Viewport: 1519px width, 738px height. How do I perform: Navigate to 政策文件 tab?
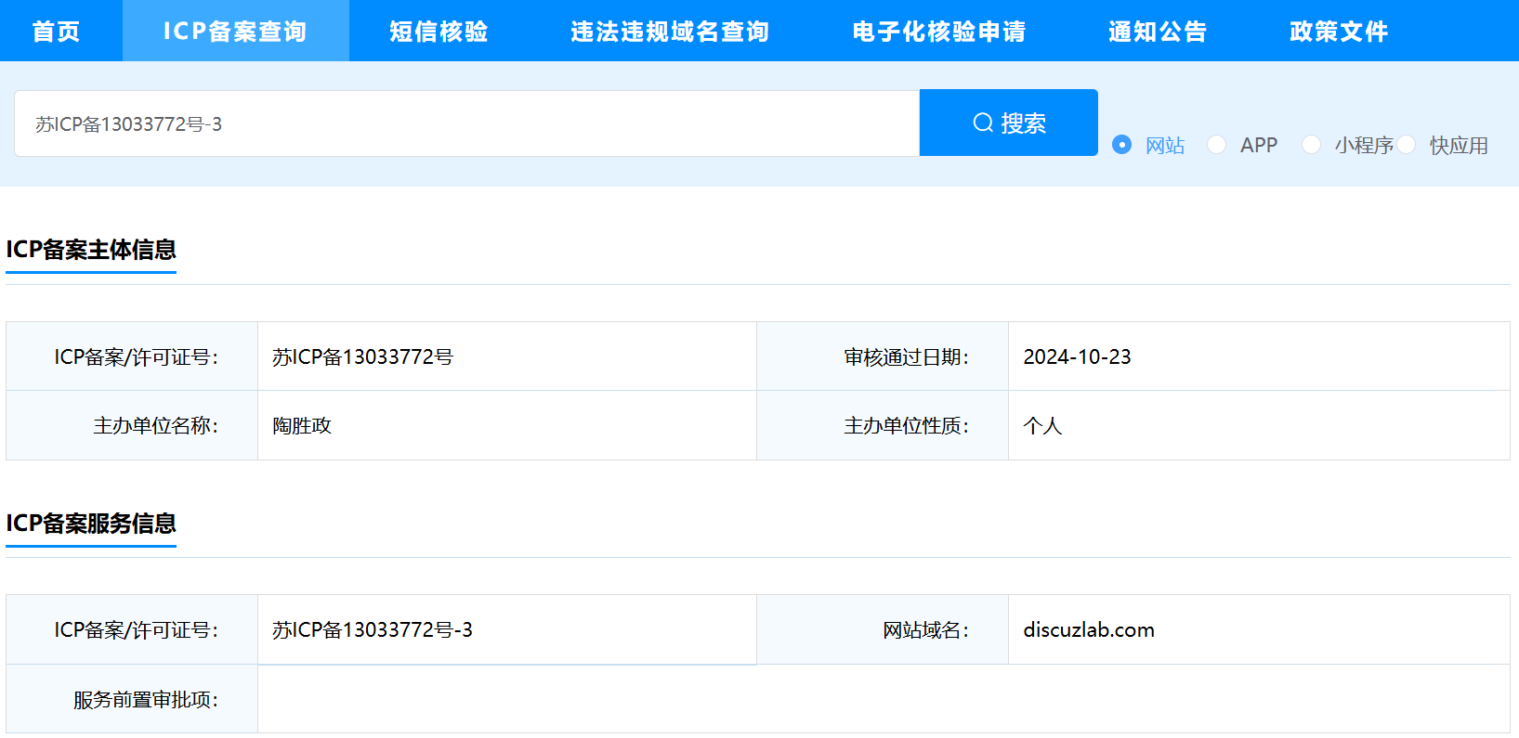pos(1338,32)
